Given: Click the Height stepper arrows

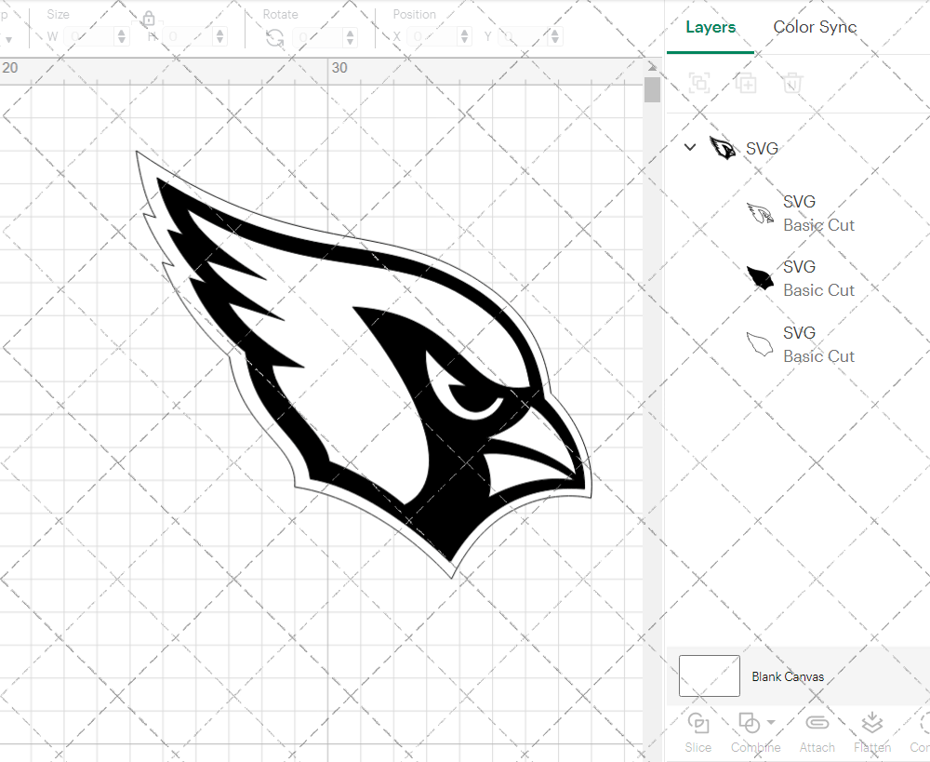Looking at the screenshot, I should click(220, 37).
